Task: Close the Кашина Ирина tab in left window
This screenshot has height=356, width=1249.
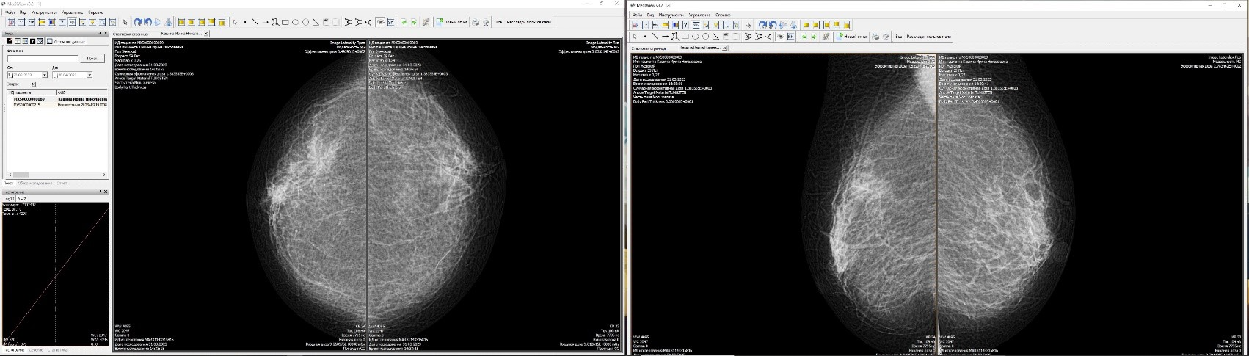Action: click(x=206, y=34)
